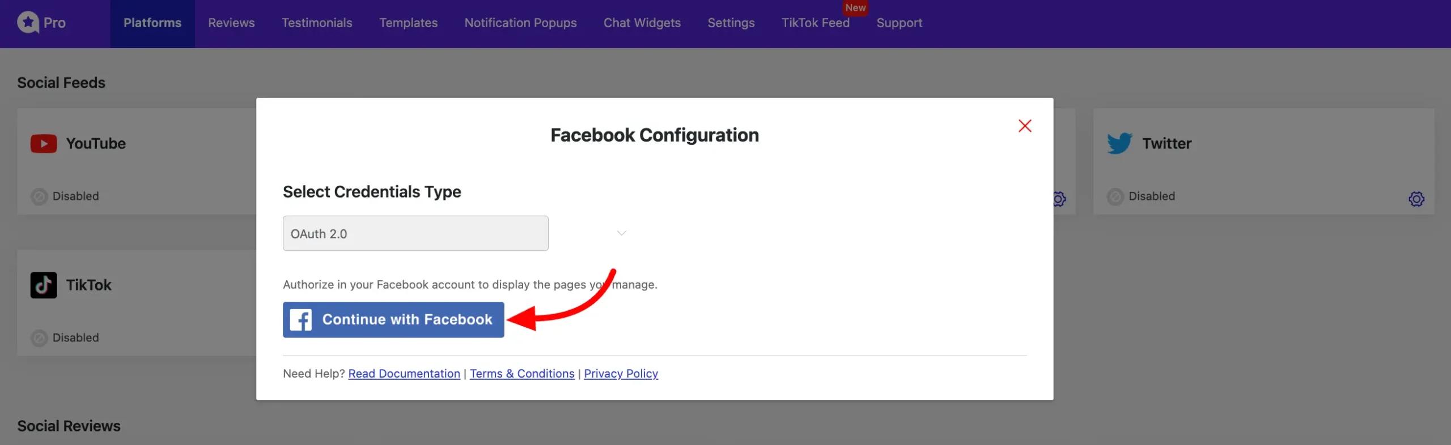Click the Twitter card title
Screen dimensions: 1451x445
[x=1166, y=144]
